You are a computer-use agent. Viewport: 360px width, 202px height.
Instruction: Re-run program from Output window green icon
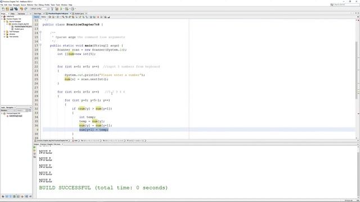pos(34,147)
